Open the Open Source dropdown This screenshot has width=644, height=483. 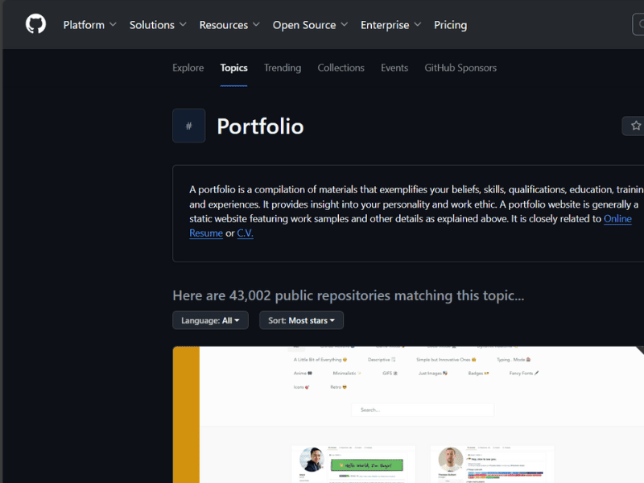[310, 25]
